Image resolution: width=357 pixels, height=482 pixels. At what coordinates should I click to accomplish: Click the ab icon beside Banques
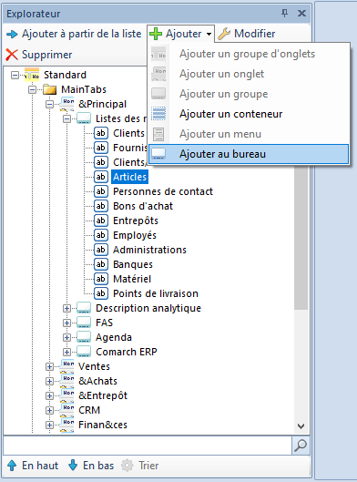tap(101, 264)
